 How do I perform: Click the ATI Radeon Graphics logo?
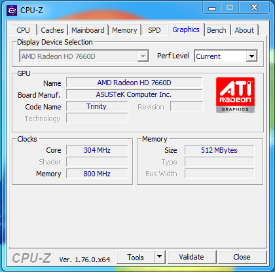tap(235, 95)
